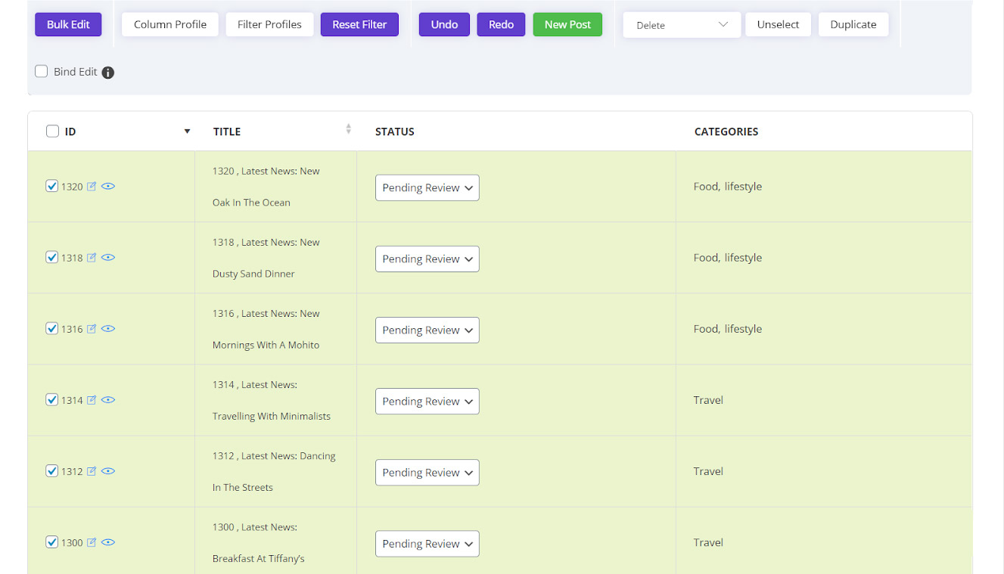Open the edit icon for post 1314

[92, 399]
